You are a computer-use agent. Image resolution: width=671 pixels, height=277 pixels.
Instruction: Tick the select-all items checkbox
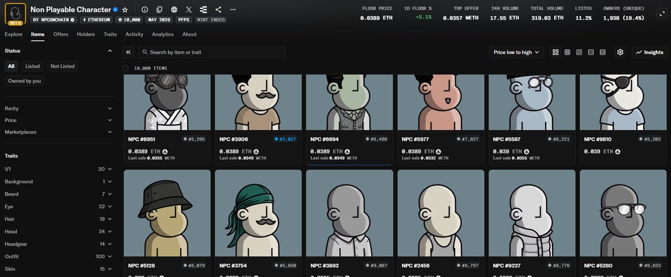125,68
